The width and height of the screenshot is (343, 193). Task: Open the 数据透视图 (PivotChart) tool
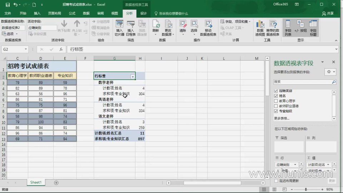(260, 27)
